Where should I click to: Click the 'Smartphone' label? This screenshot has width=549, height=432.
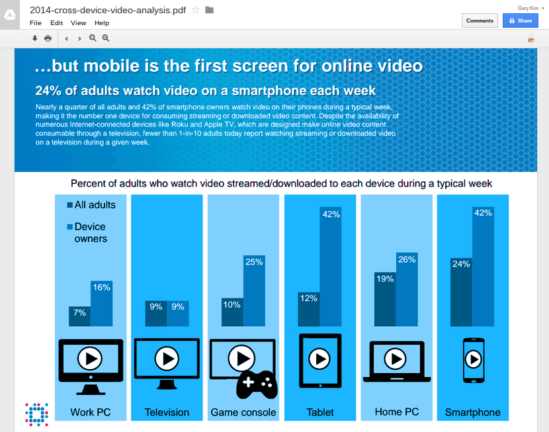(473, 412)
